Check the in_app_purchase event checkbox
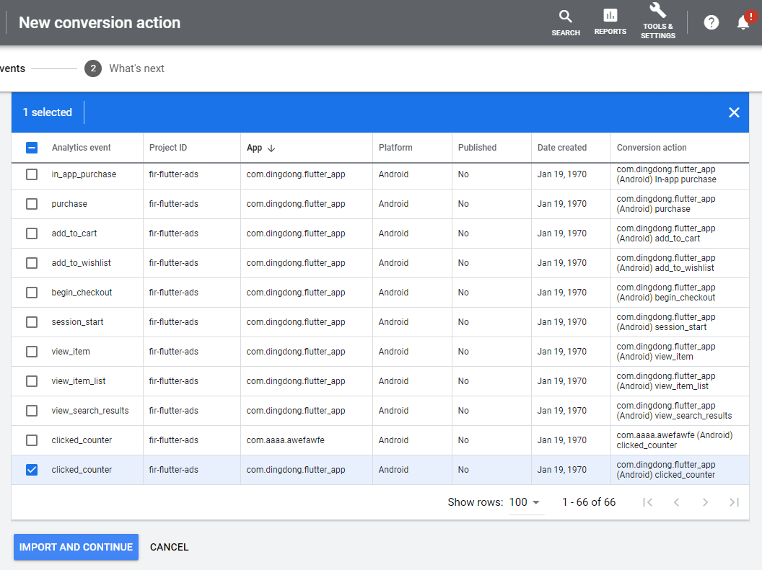 (x=32, y=174)
